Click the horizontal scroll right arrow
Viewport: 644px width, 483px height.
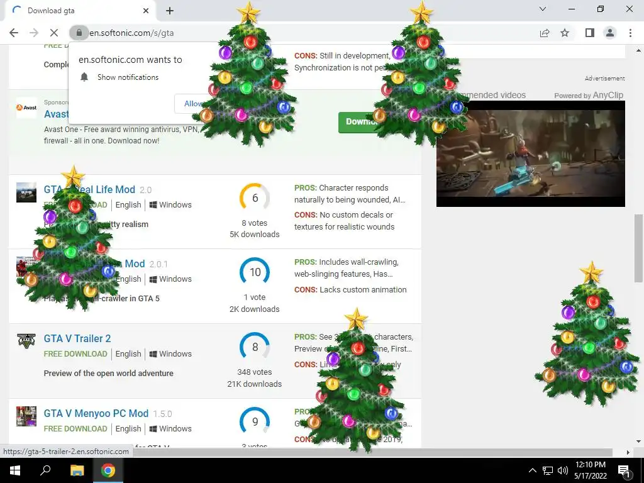tap(628, 452)
